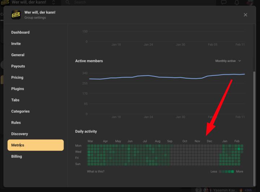Click the Oct month label on heatmap

pos(185,141)
